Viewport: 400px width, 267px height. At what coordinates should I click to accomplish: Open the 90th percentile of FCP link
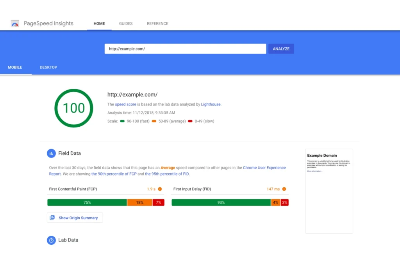click(114, 174)
